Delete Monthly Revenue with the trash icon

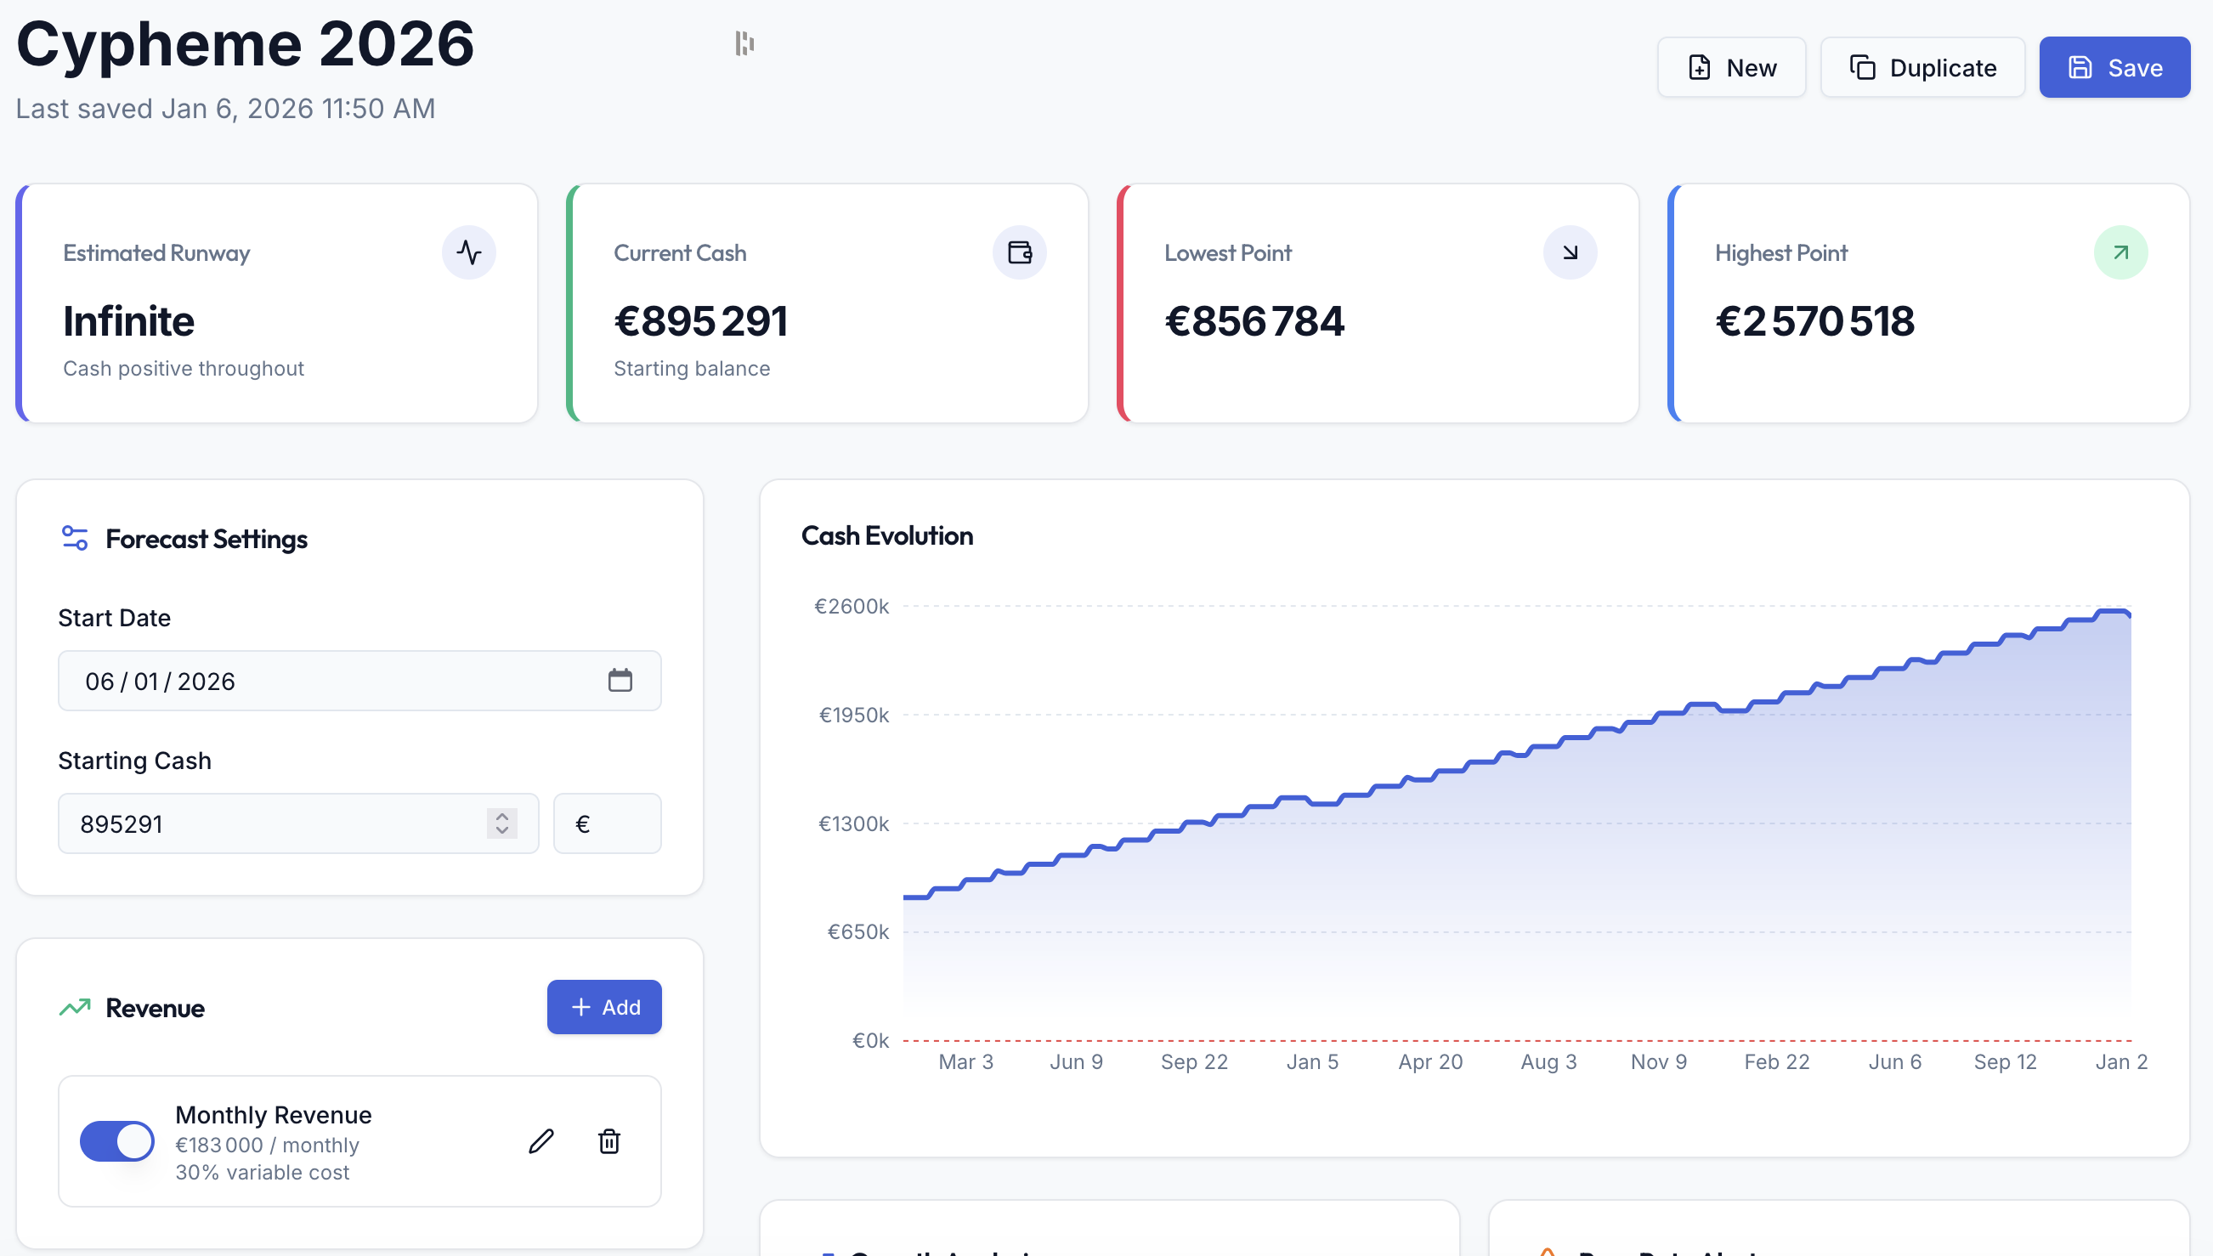click(x=609, y=1141)
